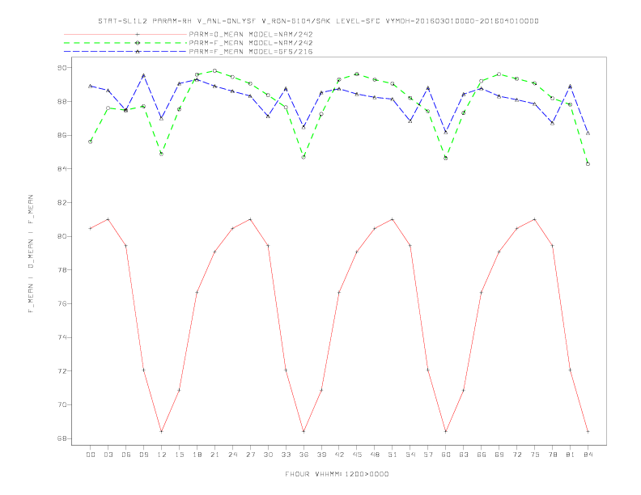The width and height of the screenshot is (641, 495).
Task: Click x-axis tick label 15
Action: pyautogui.click(x=179, y=455)
